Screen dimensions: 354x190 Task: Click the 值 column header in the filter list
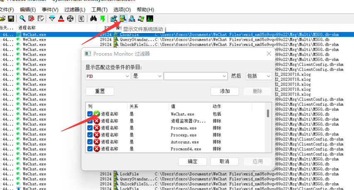tap(189, 106)
